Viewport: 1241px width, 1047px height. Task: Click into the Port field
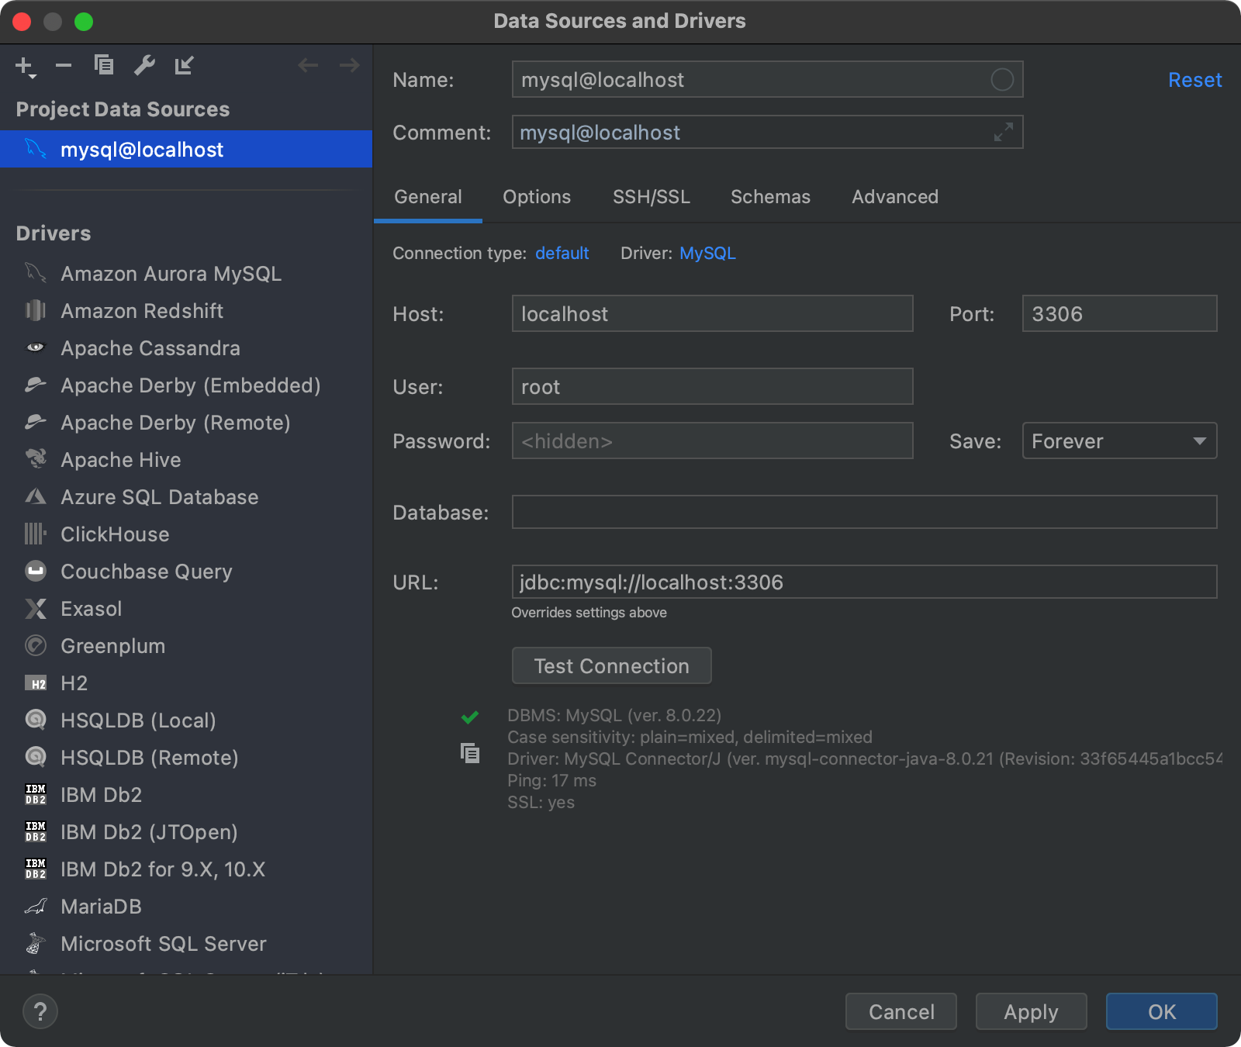[x=1119, y=313]
